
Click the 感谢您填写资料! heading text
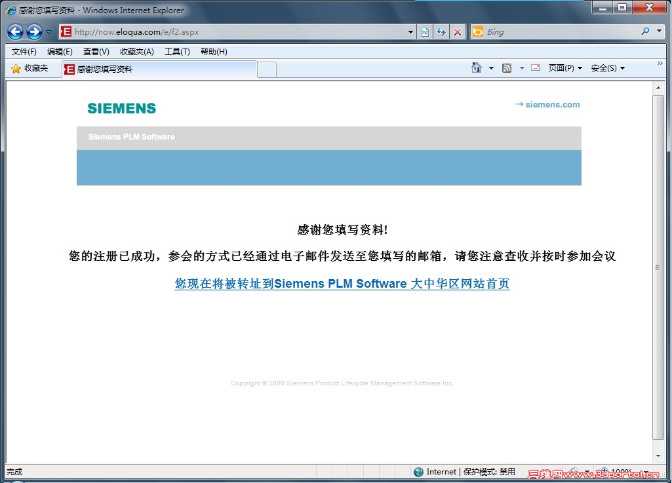point(342,230)
